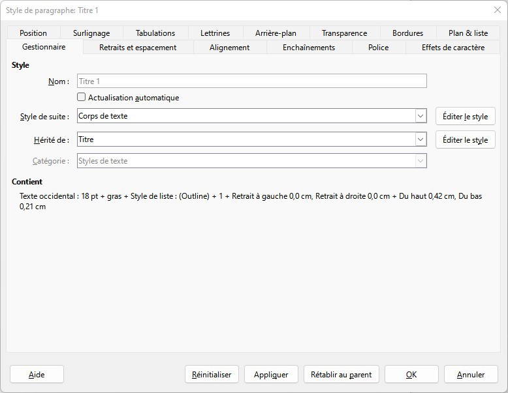Screen dimensions: 508x393
Task: Close the Style de paragraphe dialog
Action: coord(496,10)
